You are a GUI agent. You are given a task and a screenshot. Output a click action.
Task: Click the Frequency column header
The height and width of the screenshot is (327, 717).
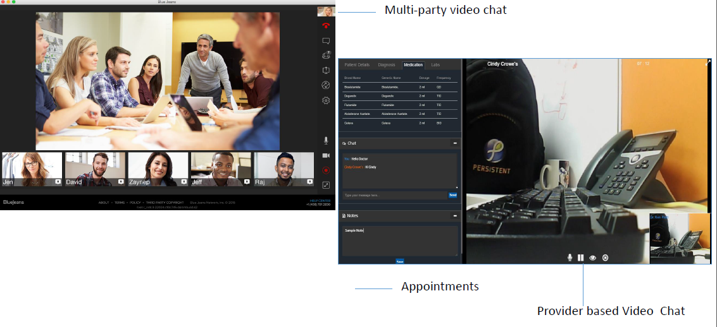[x=444, y=78]
